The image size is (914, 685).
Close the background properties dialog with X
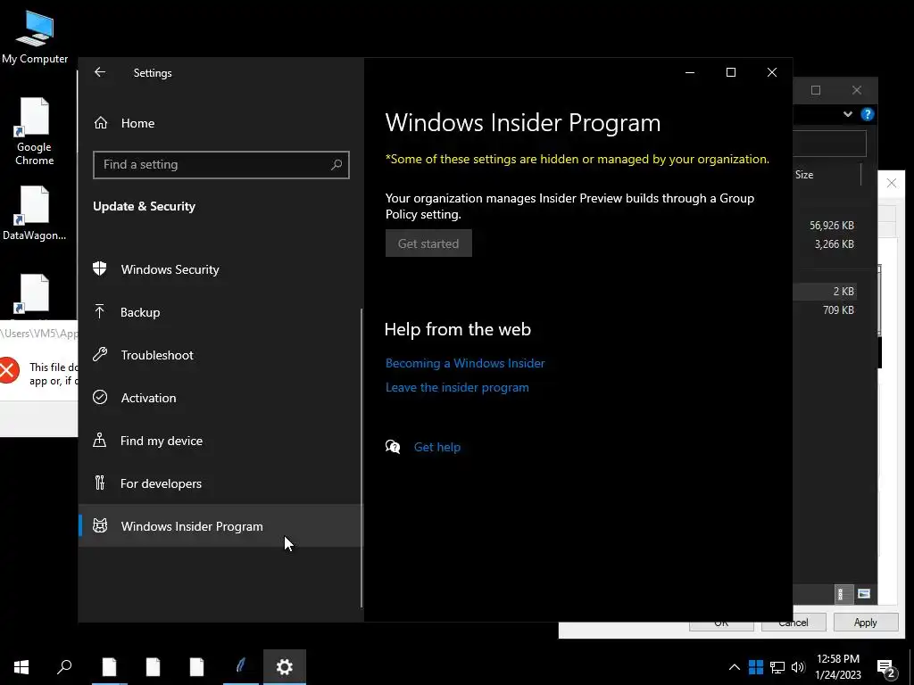coord(892,183)
